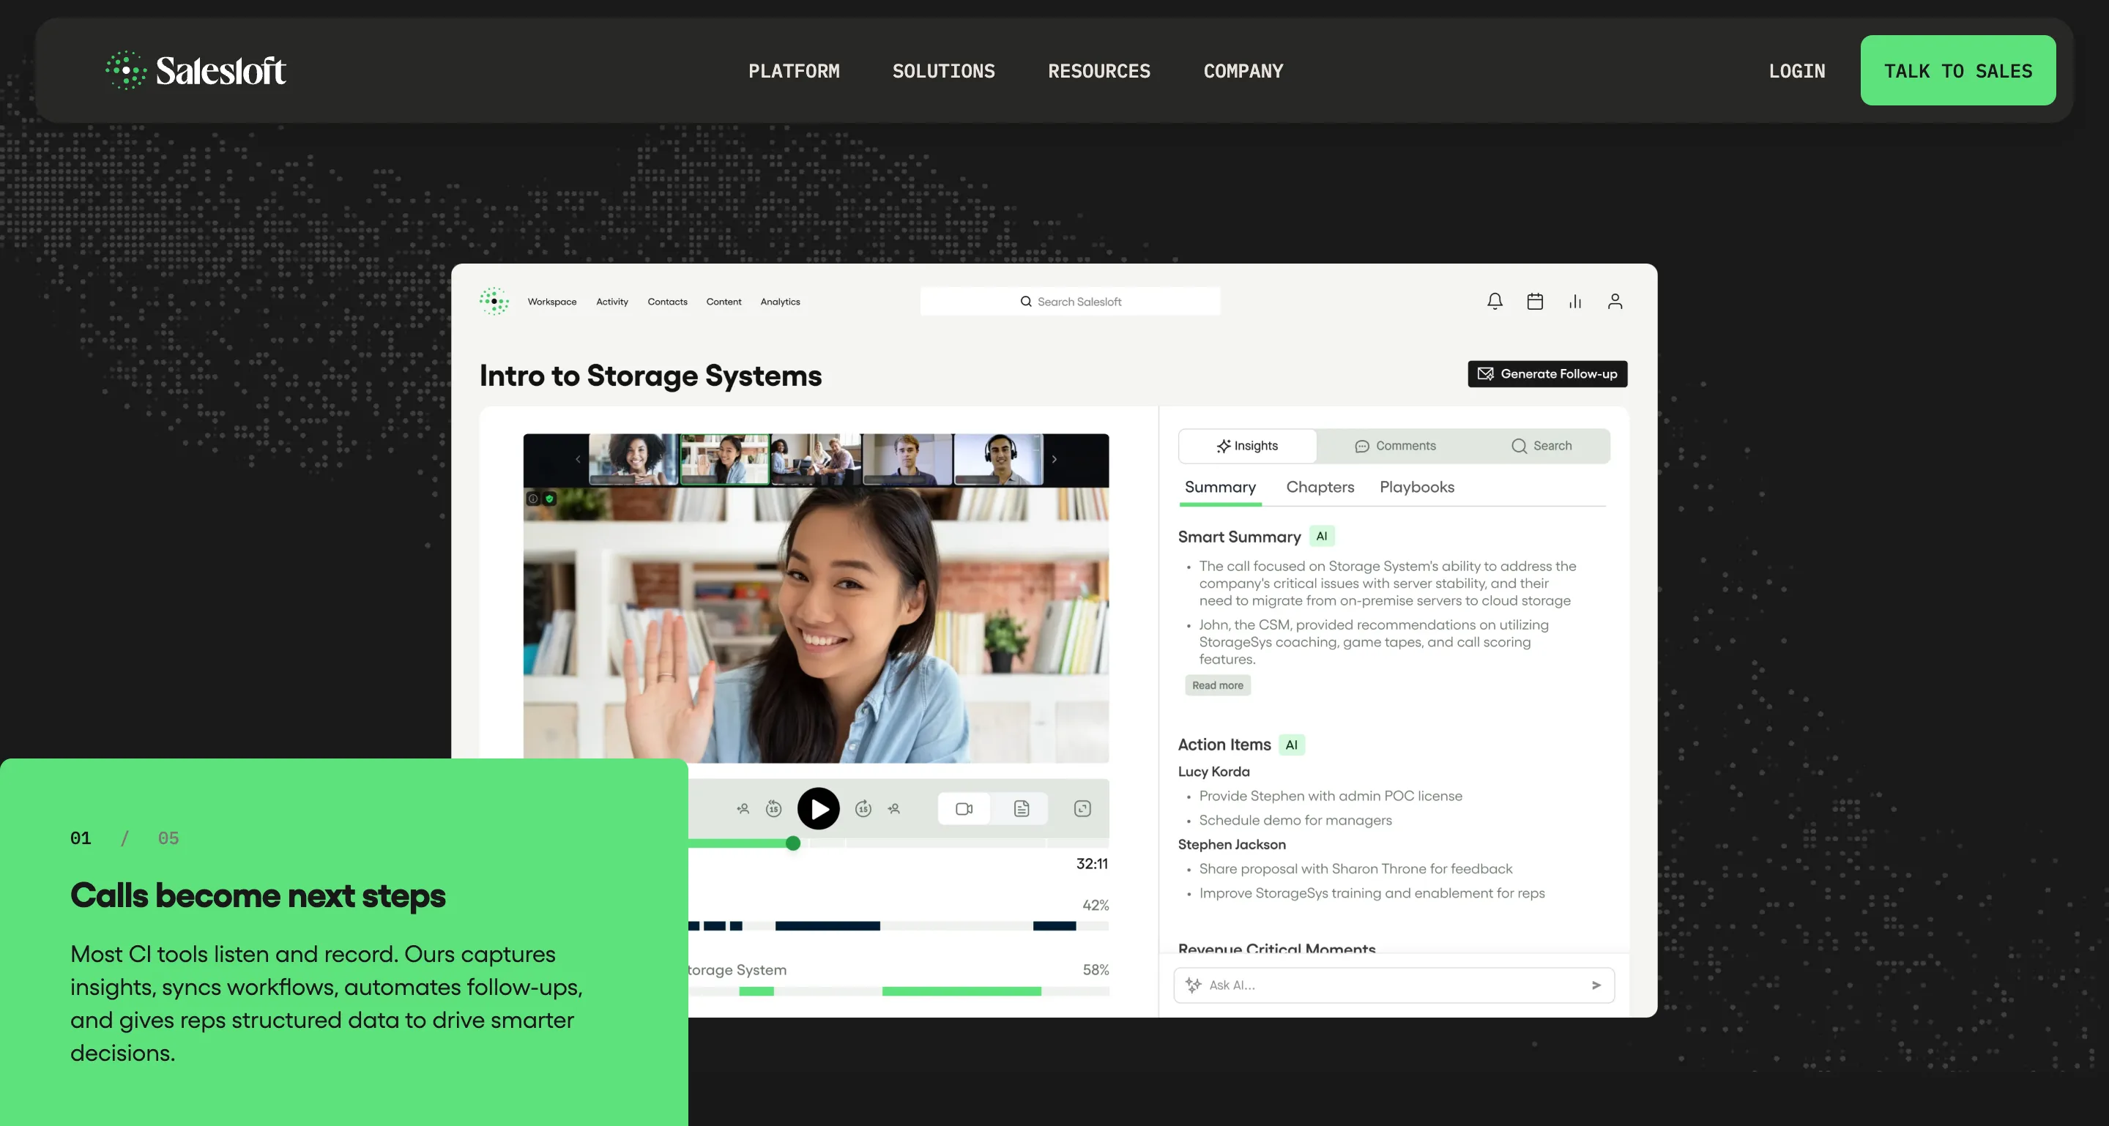Open the Resources menu
Screen dimensions: 2109x1126
pos(1098,71)
